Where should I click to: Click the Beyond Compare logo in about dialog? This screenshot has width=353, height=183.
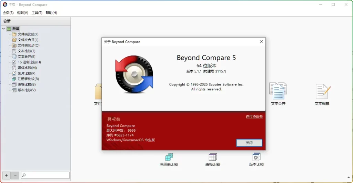tap(134, 74)
